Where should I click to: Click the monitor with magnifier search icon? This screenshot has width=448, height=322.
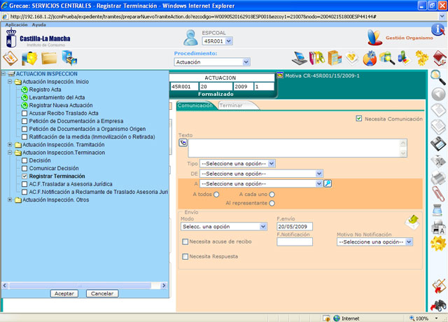(x=387, y=58)
